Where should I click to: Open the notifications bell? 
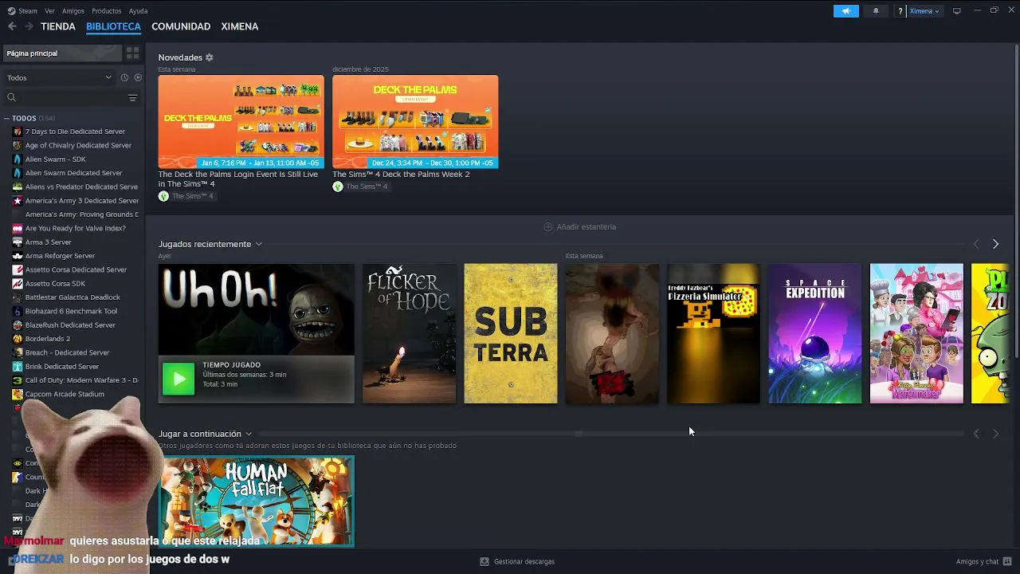click(876, 11)
